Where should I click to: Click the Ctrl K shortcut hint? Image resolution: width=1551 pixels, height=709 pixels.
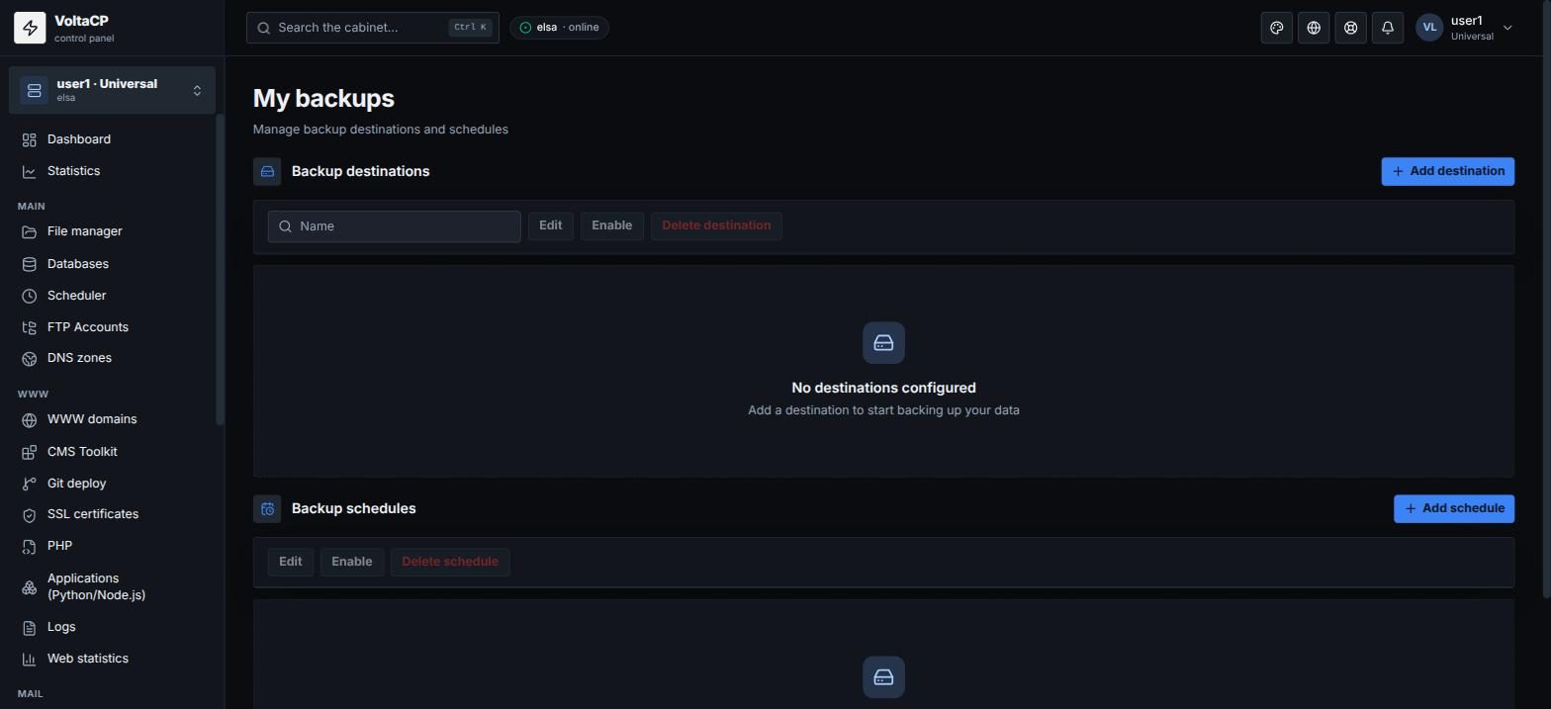click(470, 28)
